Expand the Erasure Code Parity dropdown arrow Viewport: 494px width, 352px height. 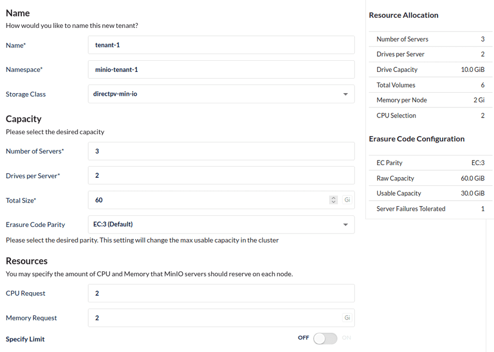pyautogui.click(x=346, y=224)
